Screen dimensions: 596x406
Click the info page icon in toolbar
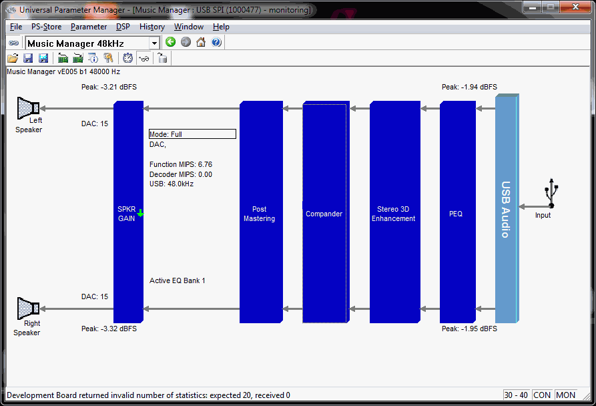[x=93, y=59]
